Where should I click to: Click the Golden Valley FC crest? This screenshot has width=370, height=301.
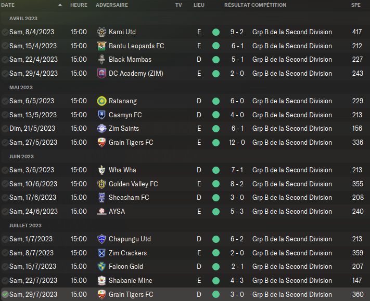(101, 184)
